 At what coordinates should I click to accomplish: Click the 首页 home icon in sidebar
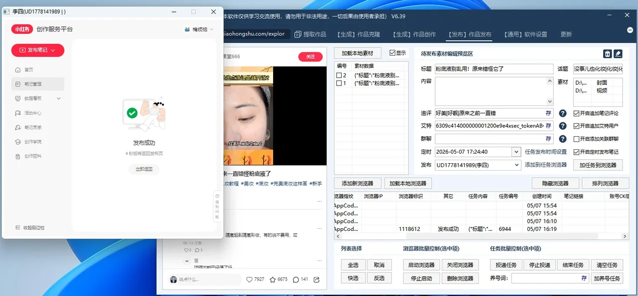pyautogui.click(x=18, y=70)
